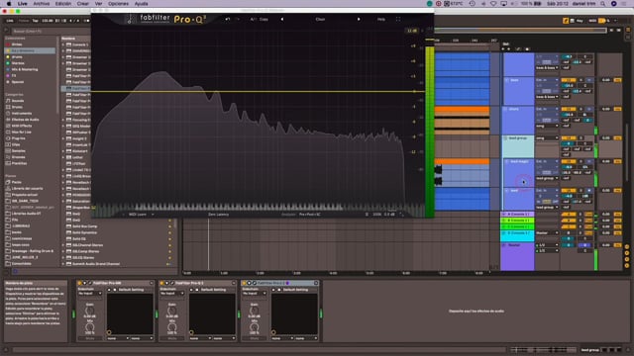634x356 pixels.
Task: Toggle FabFilter Pro-MB device activator
Action: coord(80,283)
